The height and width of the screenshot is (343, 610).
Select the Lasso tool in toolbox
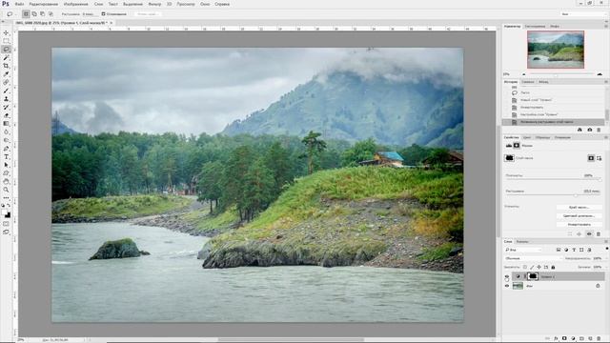(7, 50)
